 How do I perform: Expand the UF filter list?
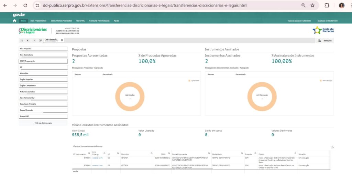pyautogui.click(x=43, y=68)
